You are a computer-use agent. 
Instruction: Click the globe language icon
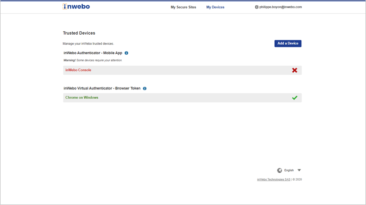point(279,170)
